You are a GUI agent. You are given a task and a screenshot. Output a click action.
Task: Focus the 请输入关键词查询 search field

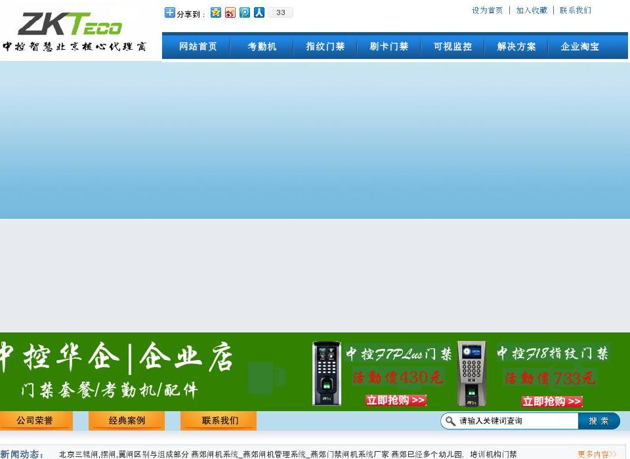coord(516,421)
